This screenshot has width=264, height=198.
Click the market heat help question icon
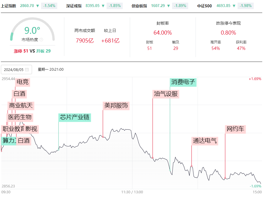(41, 40)
